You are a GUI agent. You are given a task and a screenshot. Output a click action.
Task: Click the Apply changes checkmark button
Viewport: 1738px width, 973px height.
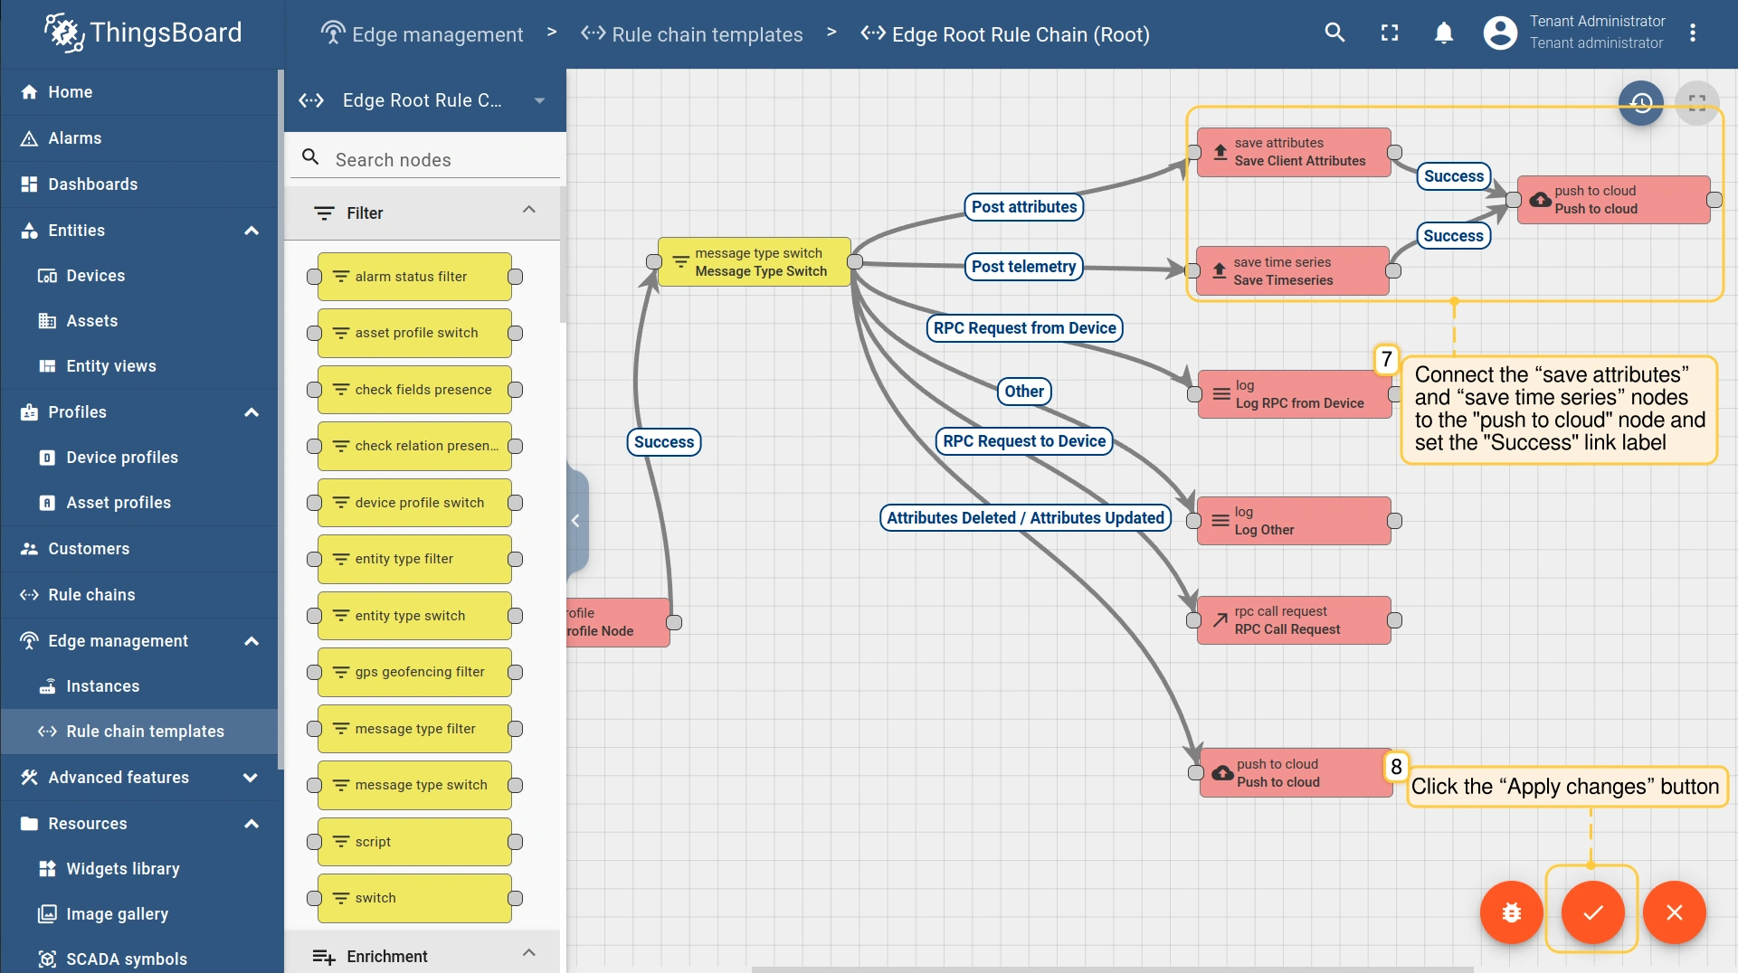click(1592, 912)
